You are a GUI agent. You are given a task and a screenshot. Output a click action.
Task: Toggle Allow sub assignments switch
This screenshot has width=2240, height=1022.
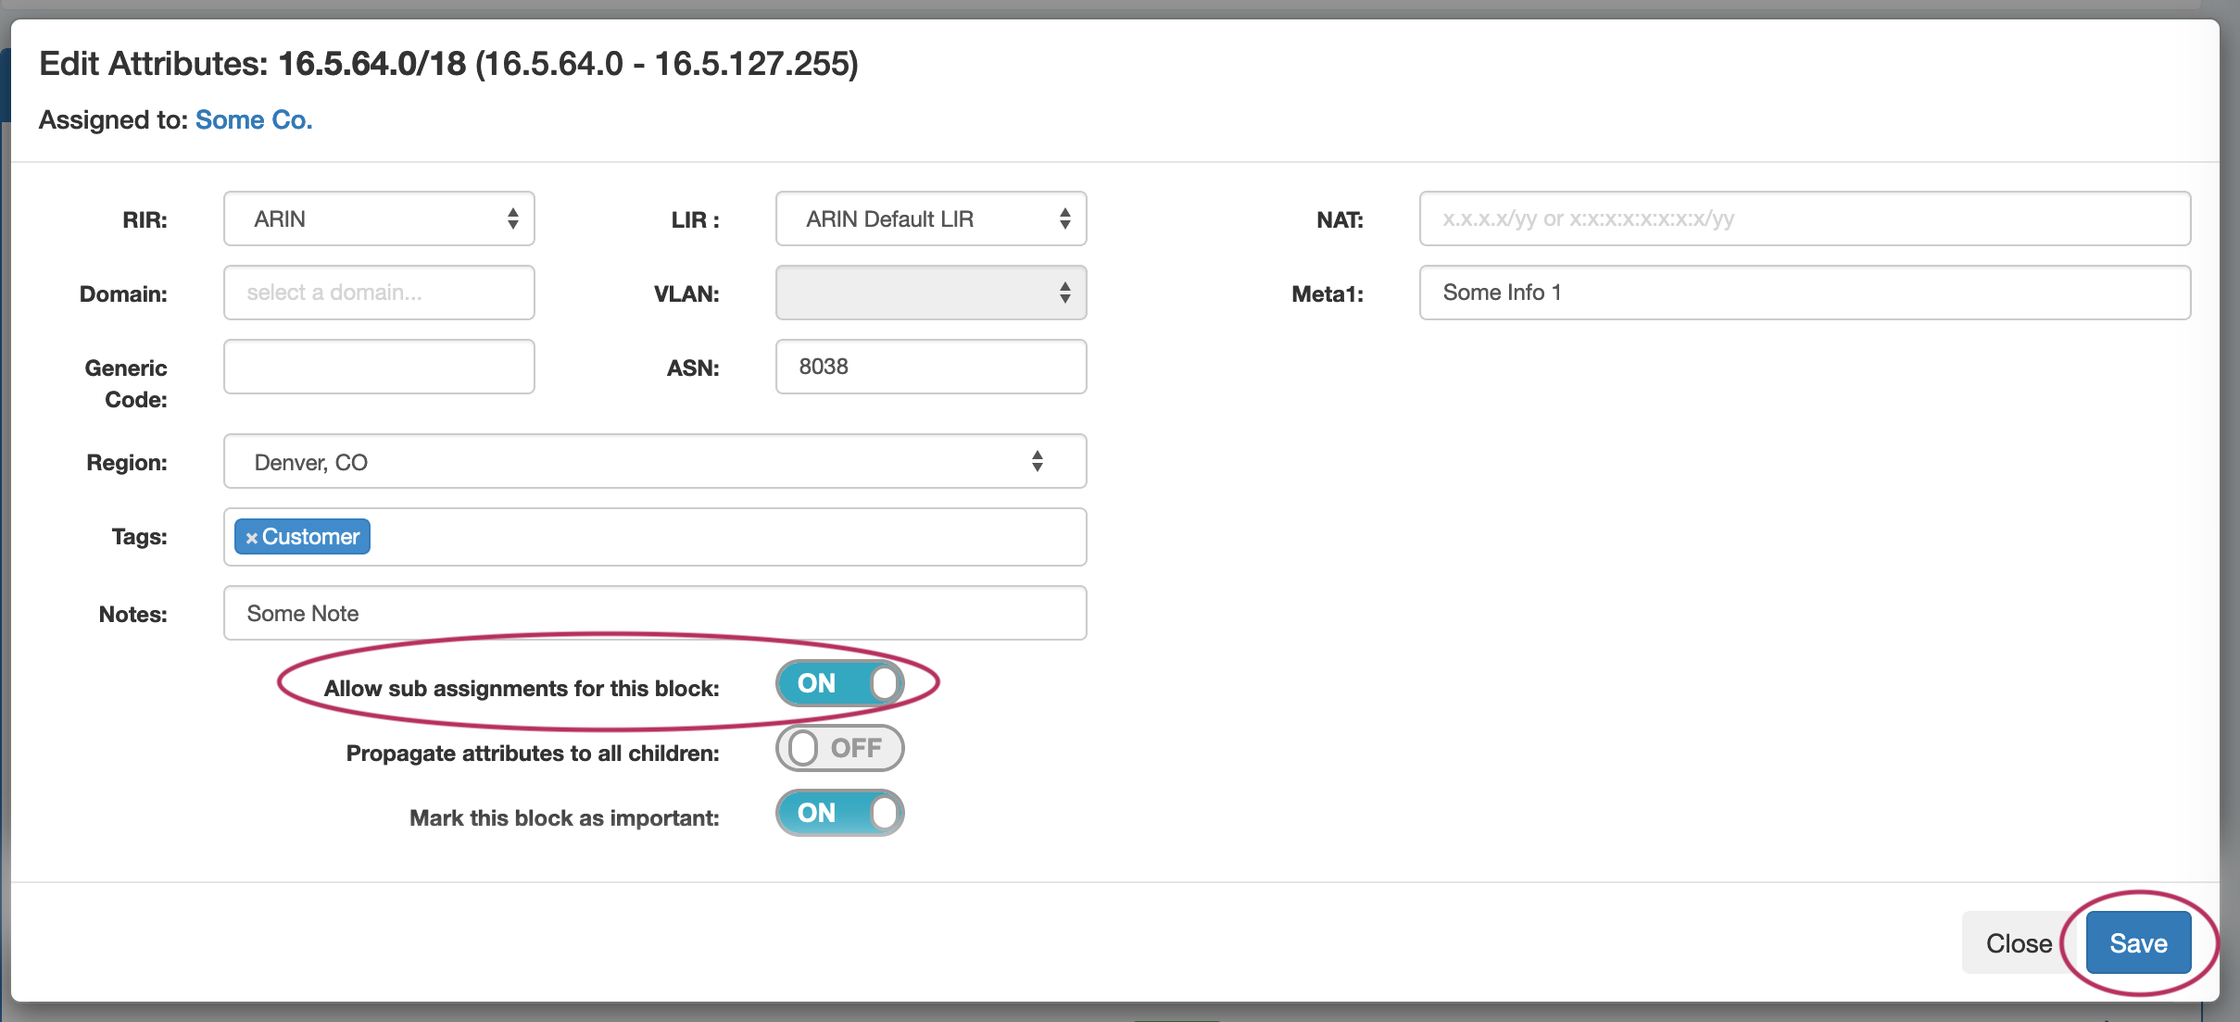point(839,683)
